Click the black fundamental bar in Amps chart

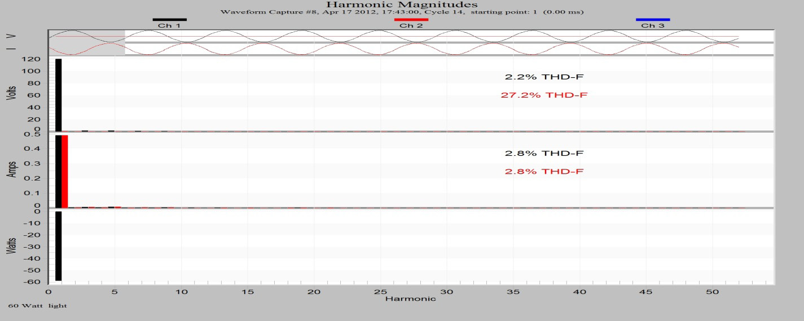(x=58, y=171)
